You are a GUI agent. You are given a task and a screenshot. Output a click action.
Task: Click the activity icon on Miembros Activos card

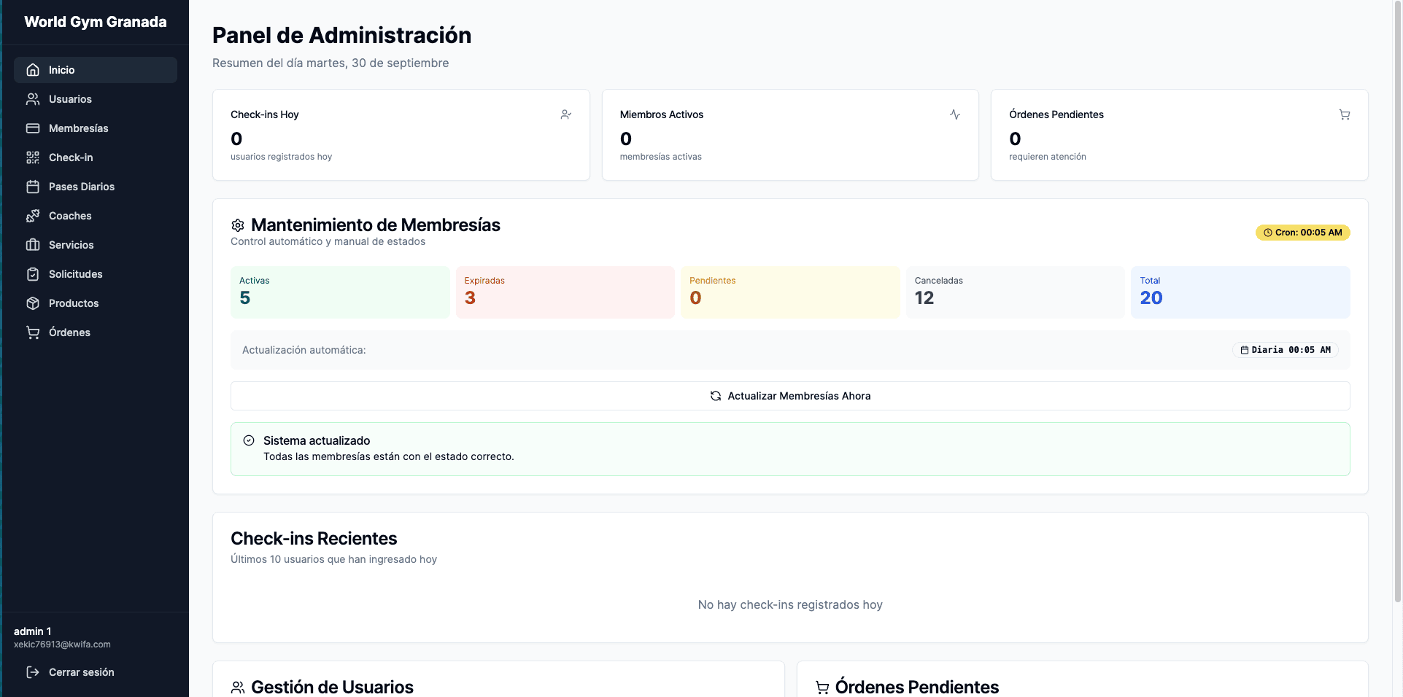point(956,114)
